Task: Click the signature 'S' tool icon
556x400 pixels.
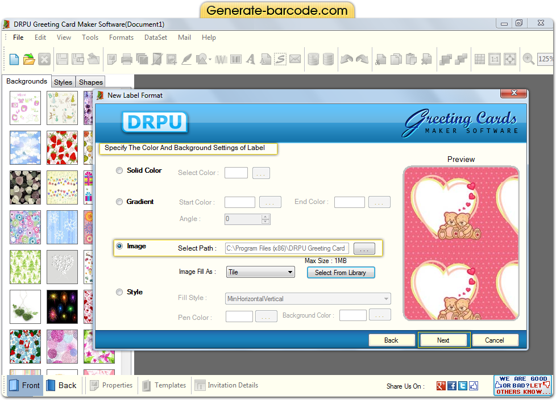Action: [280, 59]
